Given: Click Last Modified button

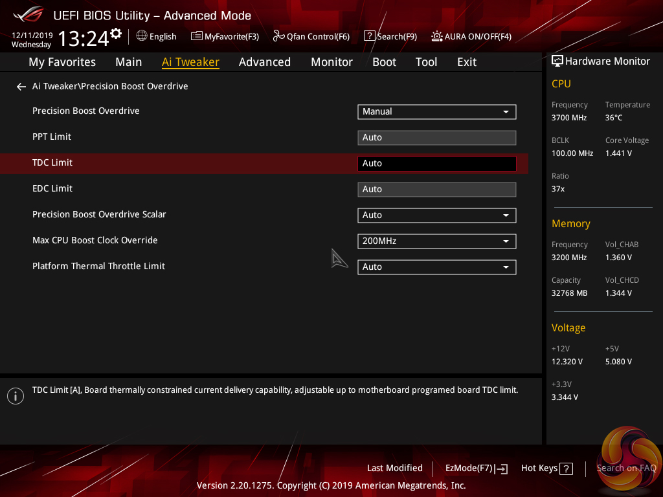Looking at the screenshot, I should (394, 469).
